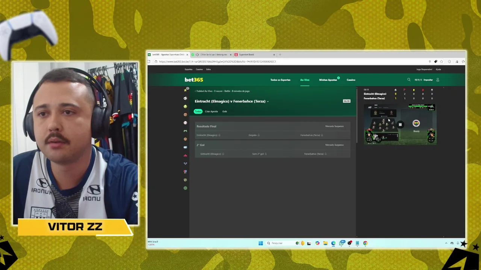
Task: Open the Gols market tab
Action: coord(224,111)
